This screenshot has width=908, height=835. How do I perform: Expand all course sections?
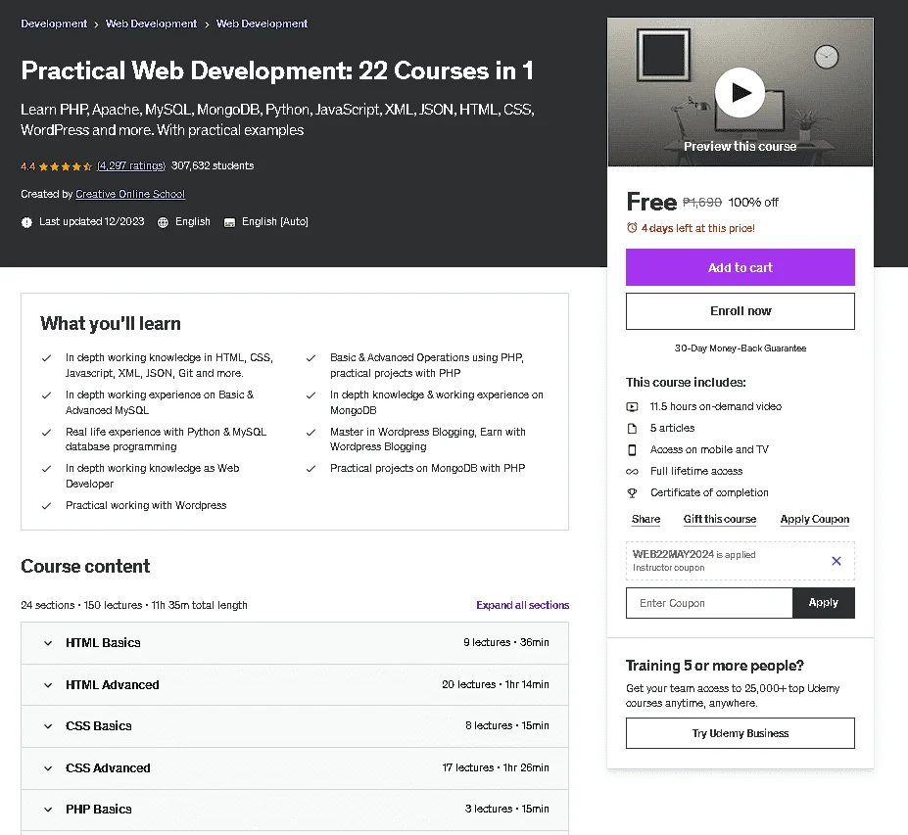point(522,605)
